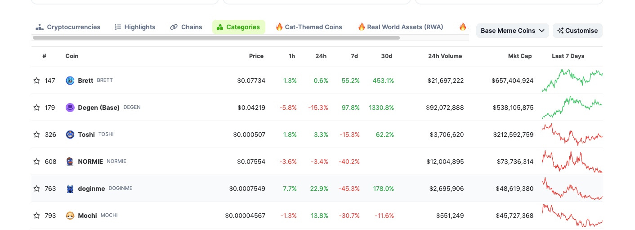
Task: Select the Categories tab
Action: (238, 27)
